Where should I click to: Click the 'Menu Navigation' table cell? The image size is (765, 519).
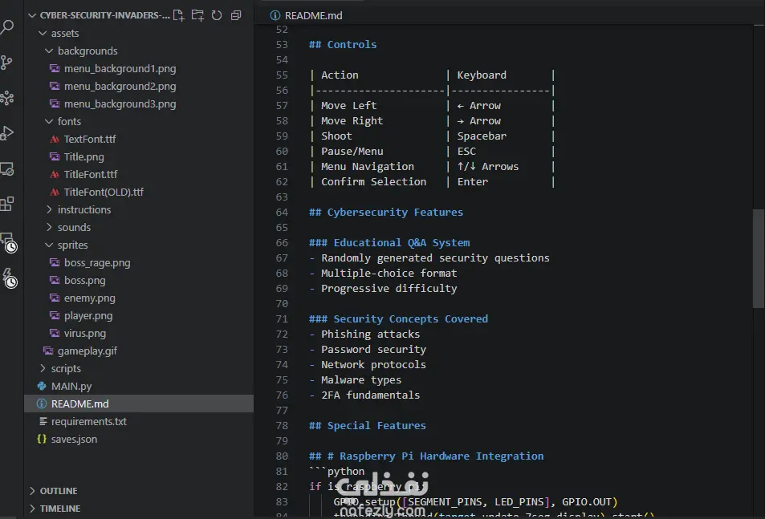coord(368,166)
